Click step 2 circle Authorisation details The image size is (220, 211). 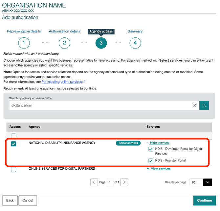pyautogui.click(x=64, y=43)
